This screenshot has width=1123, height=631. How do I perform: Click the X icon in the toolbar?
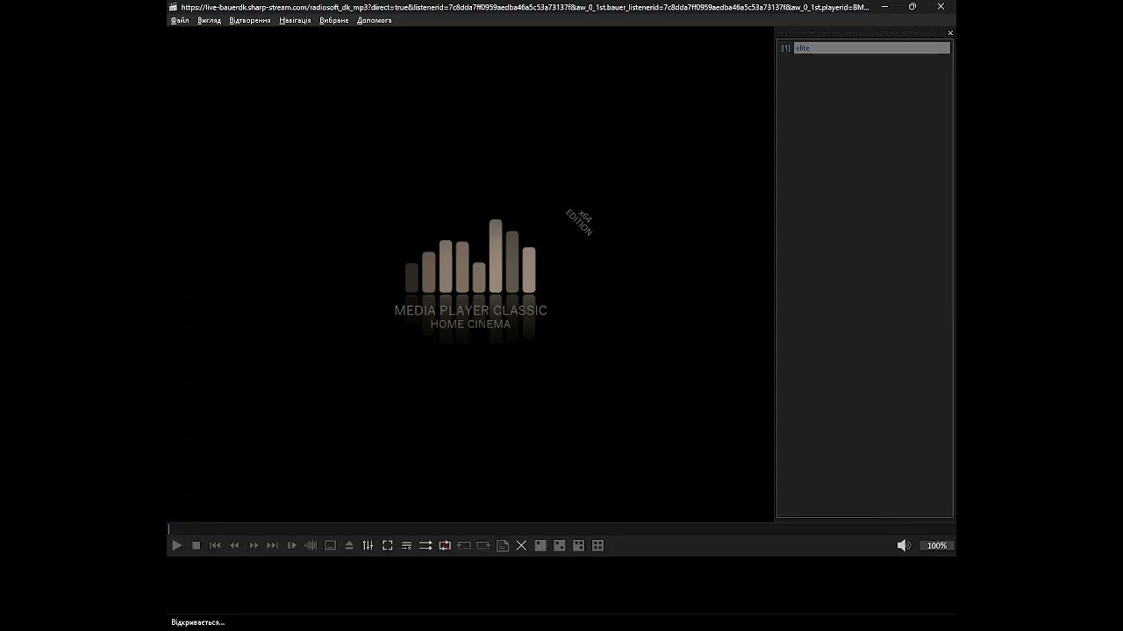pos(521,545)
